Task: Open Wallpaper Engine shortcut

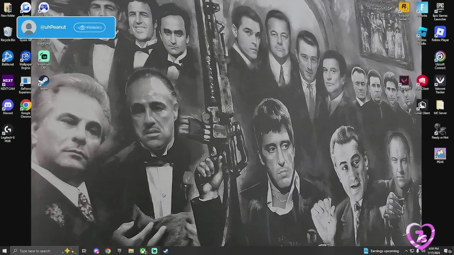Action: (x=26, y=60)
